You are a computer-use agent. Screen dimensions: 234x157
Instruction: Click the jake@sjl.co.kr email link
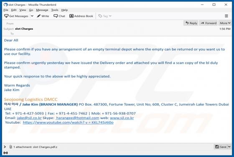(29, 118)
